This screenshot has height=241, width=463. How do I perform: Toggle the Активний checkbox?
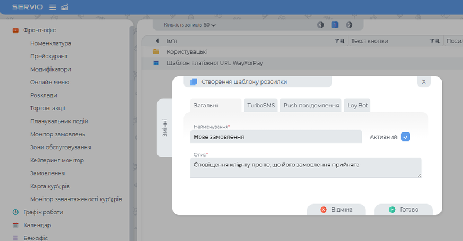[406, 137]
